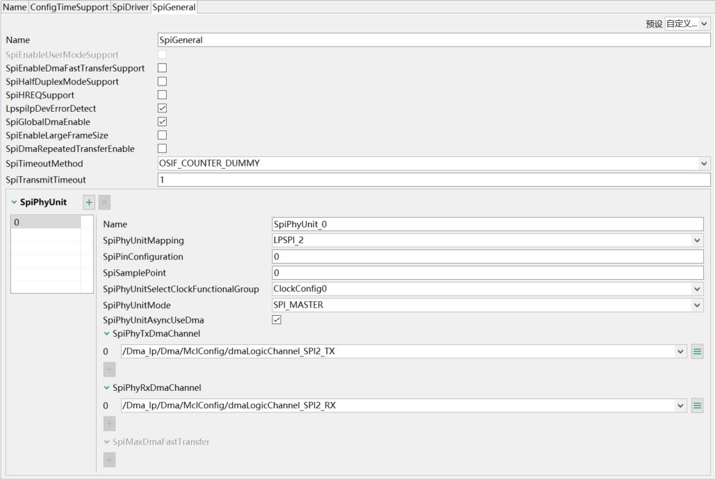This screenshot has height=479, width=715.
Task: Add a new SpiPhyUnit with plus icon
Action: [x=89, y=202]
